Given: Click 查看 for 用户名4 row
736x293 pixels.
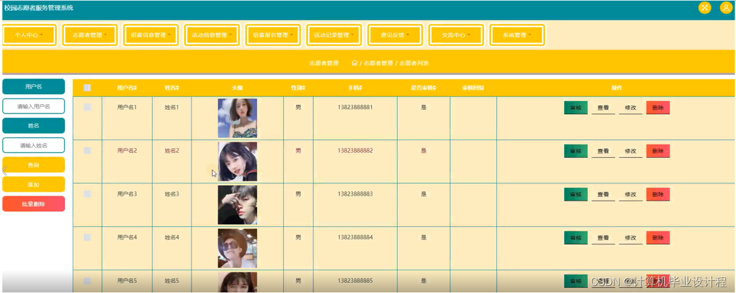Looking at the screenshot, I should pyautogui.click(x=603, y=238).
